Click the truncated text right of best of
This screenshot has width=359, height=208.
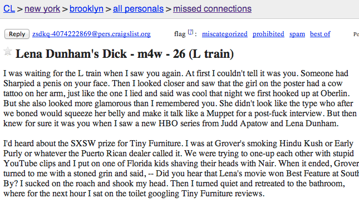click(x=356, y=34)
